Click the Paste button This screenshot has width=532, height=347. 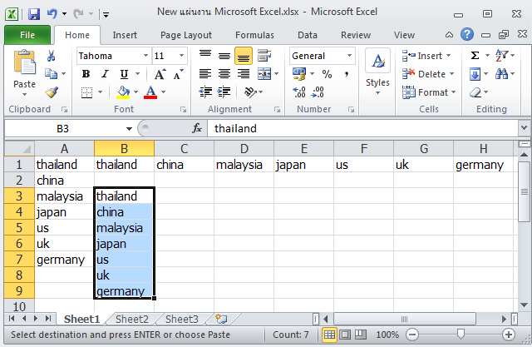[24, 71]
